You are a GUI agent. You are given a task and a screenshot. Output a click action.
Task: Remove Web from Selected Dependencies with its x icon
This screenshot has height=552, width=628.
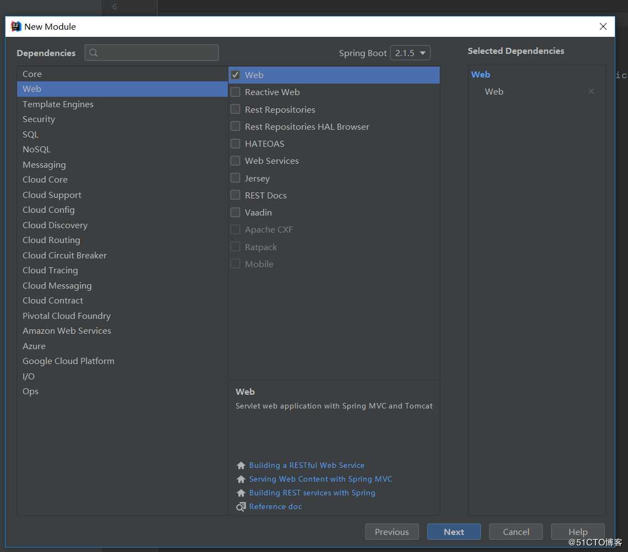coord(591,92)
